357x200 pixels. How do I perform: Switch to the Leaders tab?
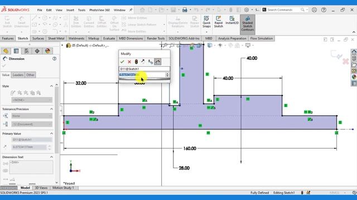(18, 75)
